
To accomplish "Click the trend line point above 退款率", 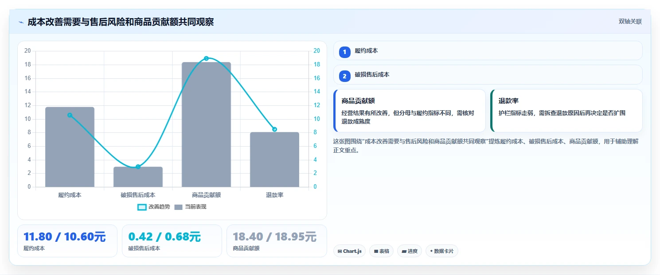I will pyautogui.click(x=274, y=129).
